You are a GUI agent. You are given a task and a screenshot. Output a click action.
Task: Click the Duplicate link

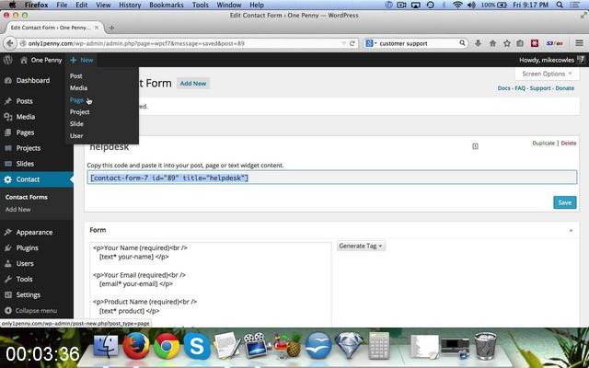click(543, 144)
